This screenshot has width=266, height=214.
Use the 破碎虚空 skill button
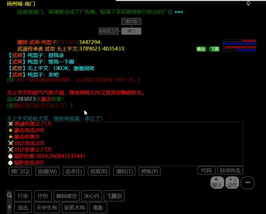point(67,196)
